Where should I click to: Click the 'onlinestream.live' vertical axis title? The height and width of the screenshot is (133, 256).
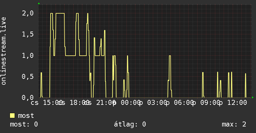tap(4, 51)
